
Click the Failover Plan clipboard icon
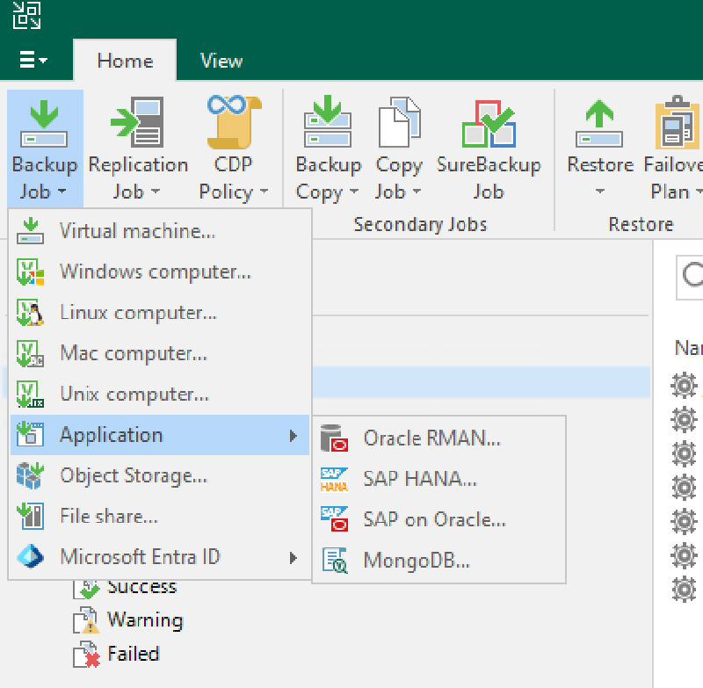tap(678, 122)
